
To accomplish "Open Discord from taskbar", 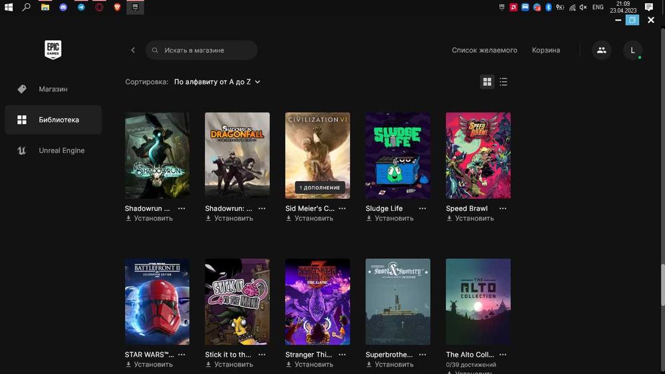I will pos(63,7).
